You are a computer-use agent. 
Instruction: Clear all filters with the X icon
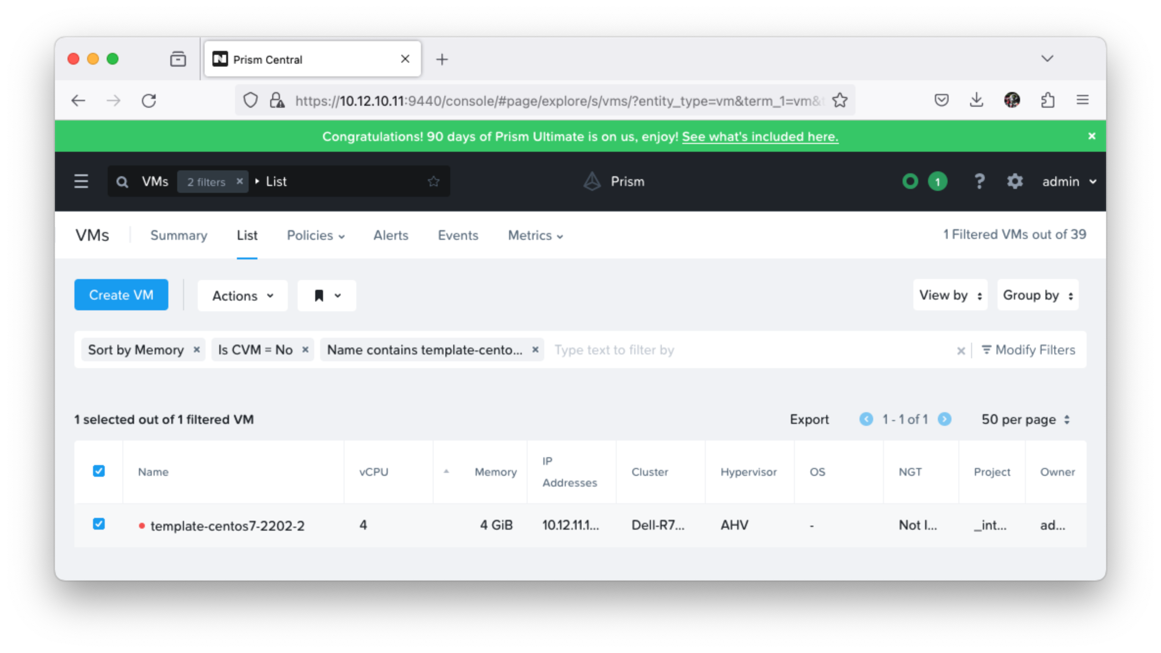(961, 350)
